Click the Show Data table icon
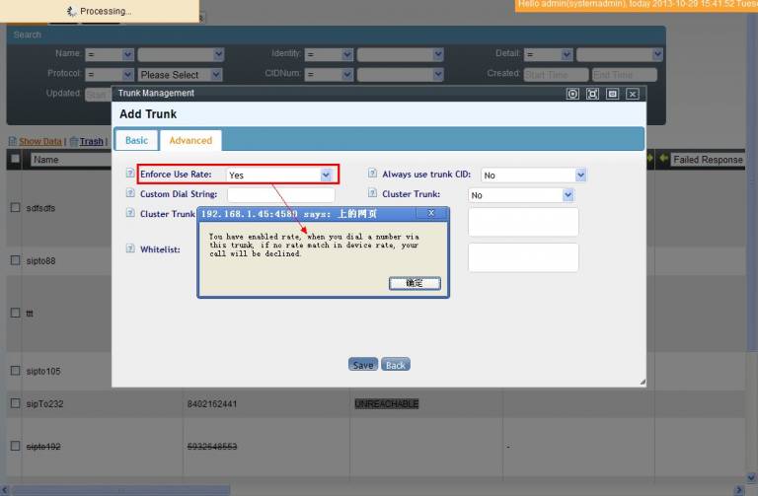This screenshot has height=496, width=758. 13,141
